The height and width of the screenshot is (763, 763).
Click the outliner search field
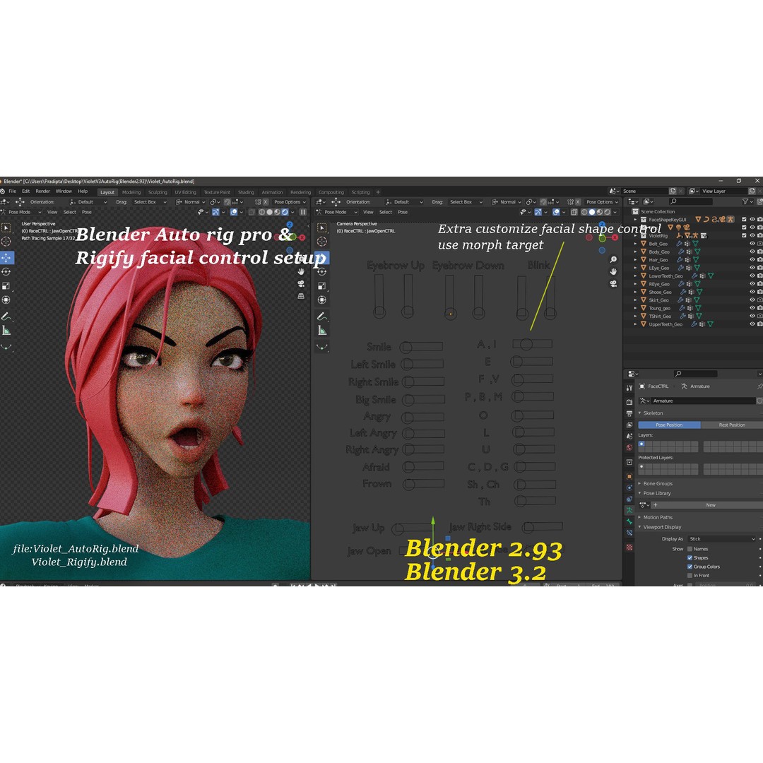point(691,201)
